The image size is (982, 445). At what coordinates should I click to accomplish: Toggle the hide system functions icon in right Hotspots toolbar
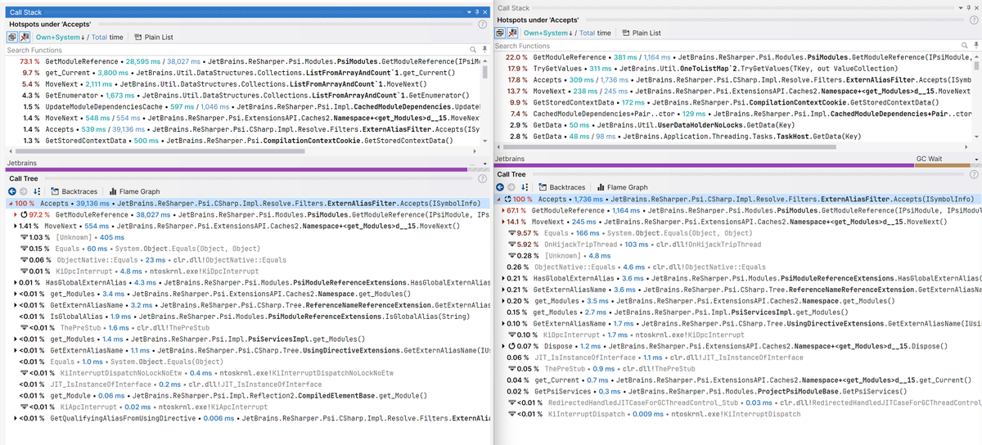(511, 33)
